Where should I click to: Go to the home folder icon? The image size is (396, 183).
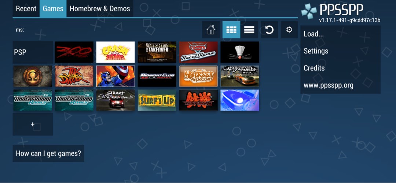pos(210,30)
